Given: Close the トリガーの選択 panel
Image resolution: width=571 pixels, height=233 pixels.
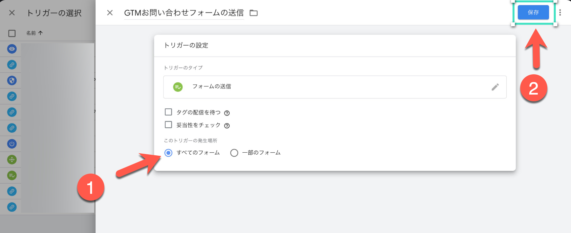Looking at the screenshot, I should pos(12,13).
